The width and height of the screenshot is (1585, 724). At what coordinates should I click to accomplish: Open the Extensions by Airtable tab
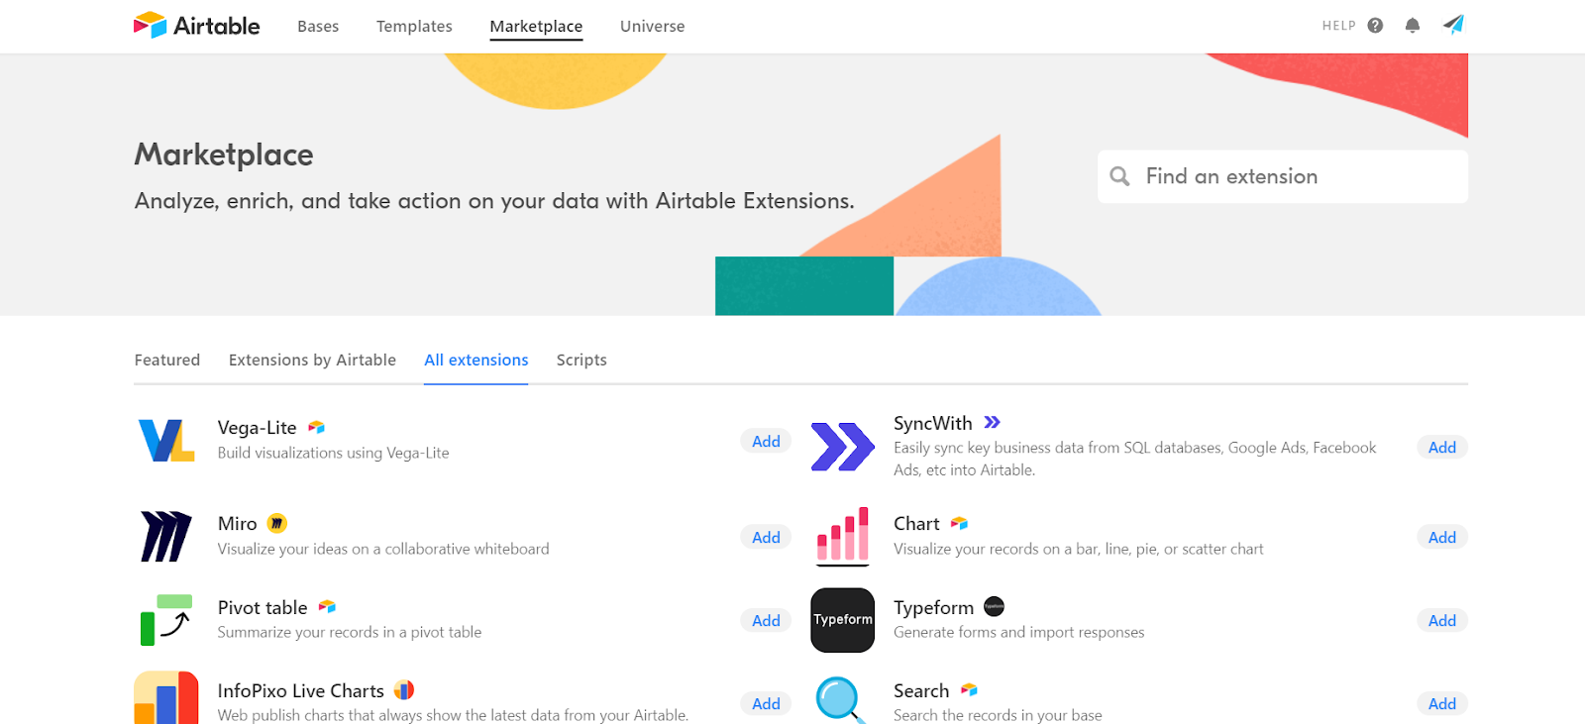pos(312,360)
